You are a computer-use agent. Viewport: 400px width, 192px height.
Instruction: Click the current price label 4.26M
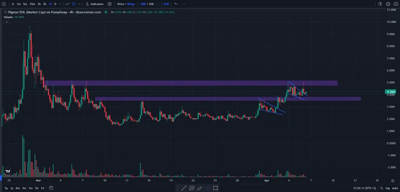[391, 92]
